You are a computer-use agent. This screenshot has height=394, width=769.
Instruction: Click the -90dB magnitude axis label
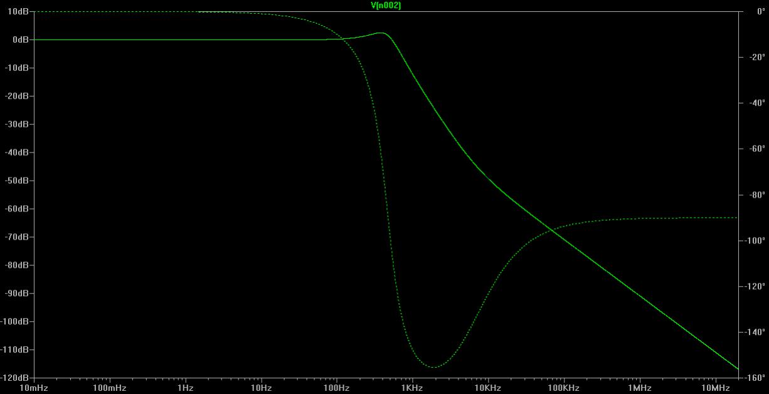coord(16,294)
